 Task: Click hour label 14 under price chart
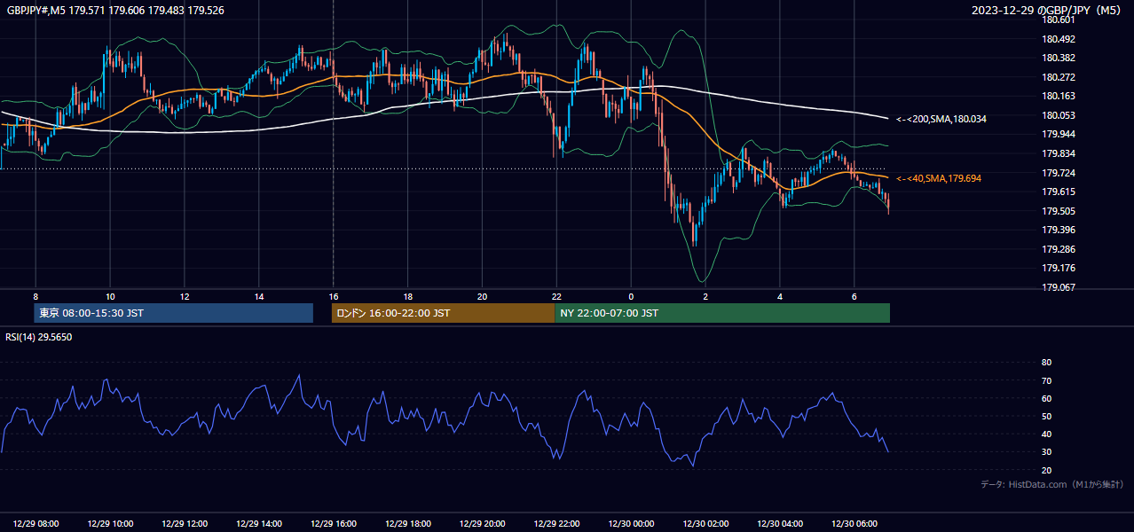259,296
